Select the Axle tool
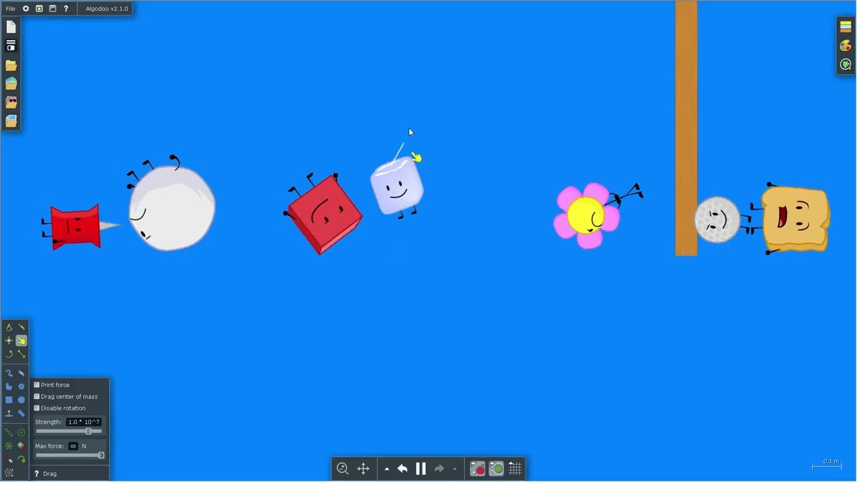Viewport: 857px width, 482px height. coord(9,446)
